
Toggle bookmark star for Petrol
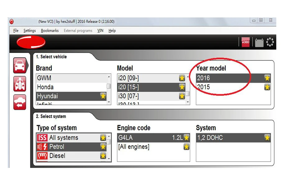click(x=103, y=146)
